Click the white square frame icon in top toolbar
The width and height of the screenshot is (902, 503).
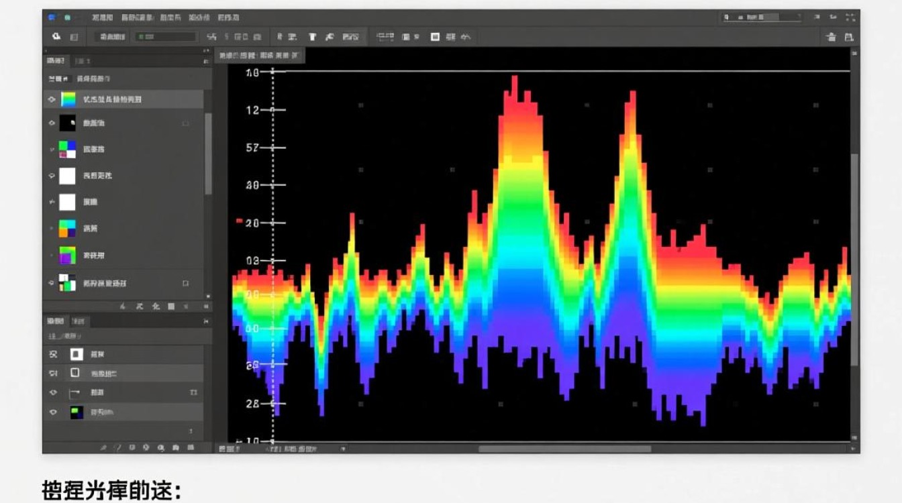click(435, 37)
